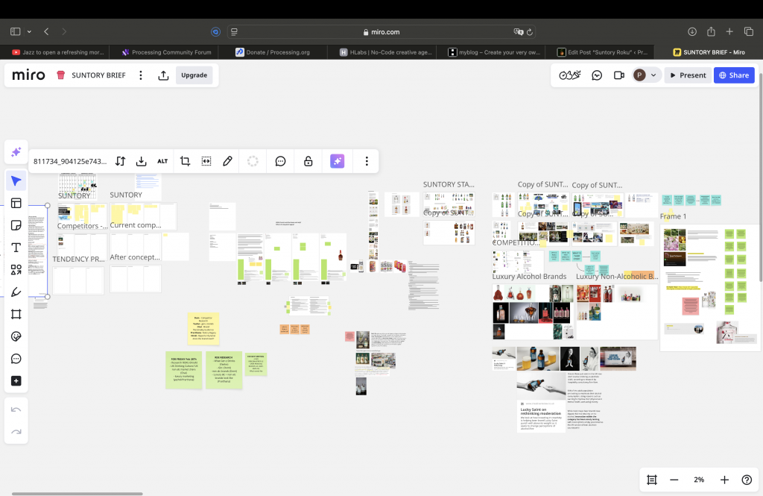Image resolution: width=763 pixels, height=496 pixels.
Task: Expand collaborators dropdown chevron
Action: [653, 75]
